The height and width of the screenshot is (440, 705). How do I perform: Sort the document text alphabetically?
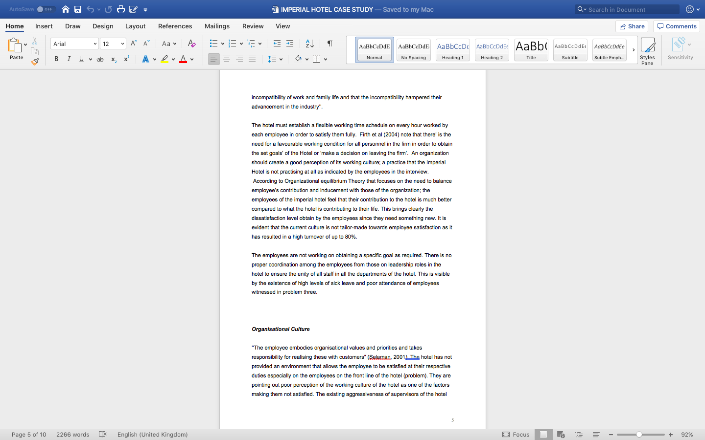pos(308,44)
